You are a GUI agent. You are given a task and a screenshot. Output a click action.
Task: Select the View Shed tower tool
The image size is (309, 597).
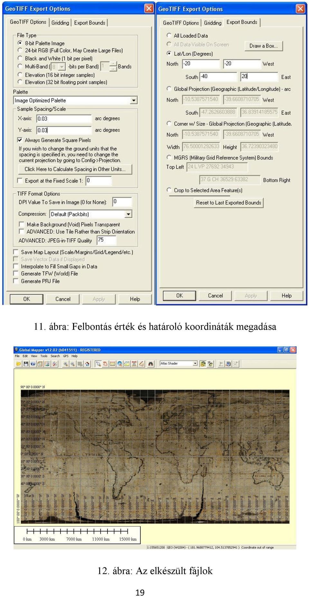tap(134, 364)
